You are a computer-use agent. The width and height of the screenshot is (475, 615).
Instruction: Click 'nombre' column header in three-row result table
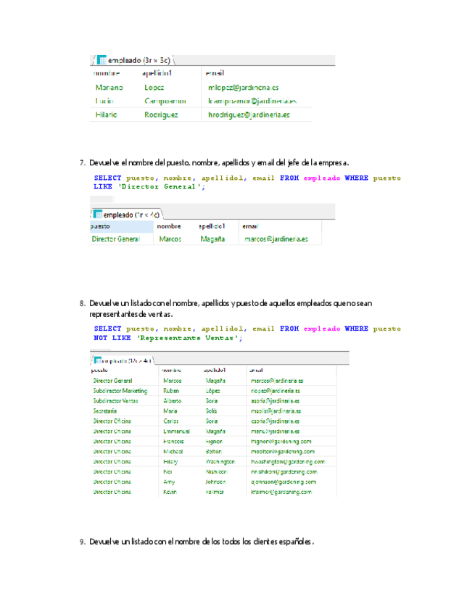pyautogui.click(x=107, y=73)
